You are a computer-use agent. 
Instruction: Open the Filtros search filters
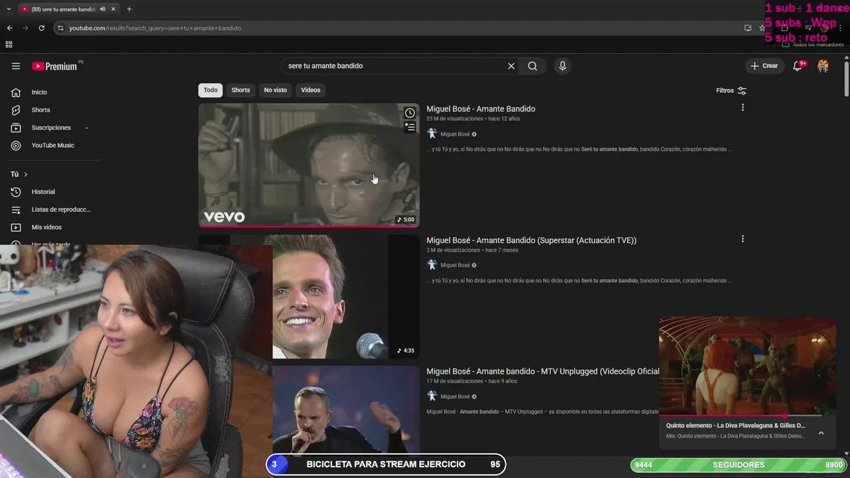pos(731,90)
